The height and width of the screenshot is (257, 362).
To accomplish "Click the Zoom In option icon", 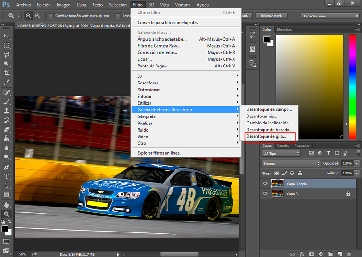I will [28, 16].
